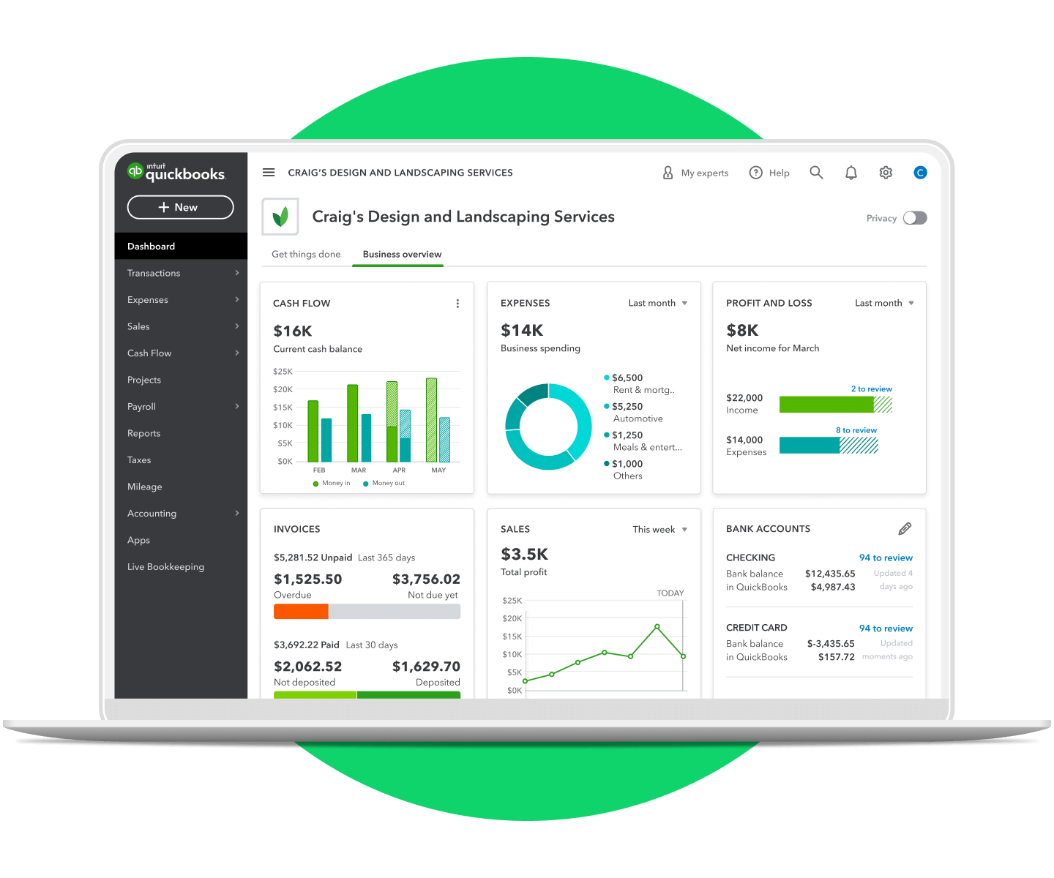Click the Money in legend dot

pos(315,484)
